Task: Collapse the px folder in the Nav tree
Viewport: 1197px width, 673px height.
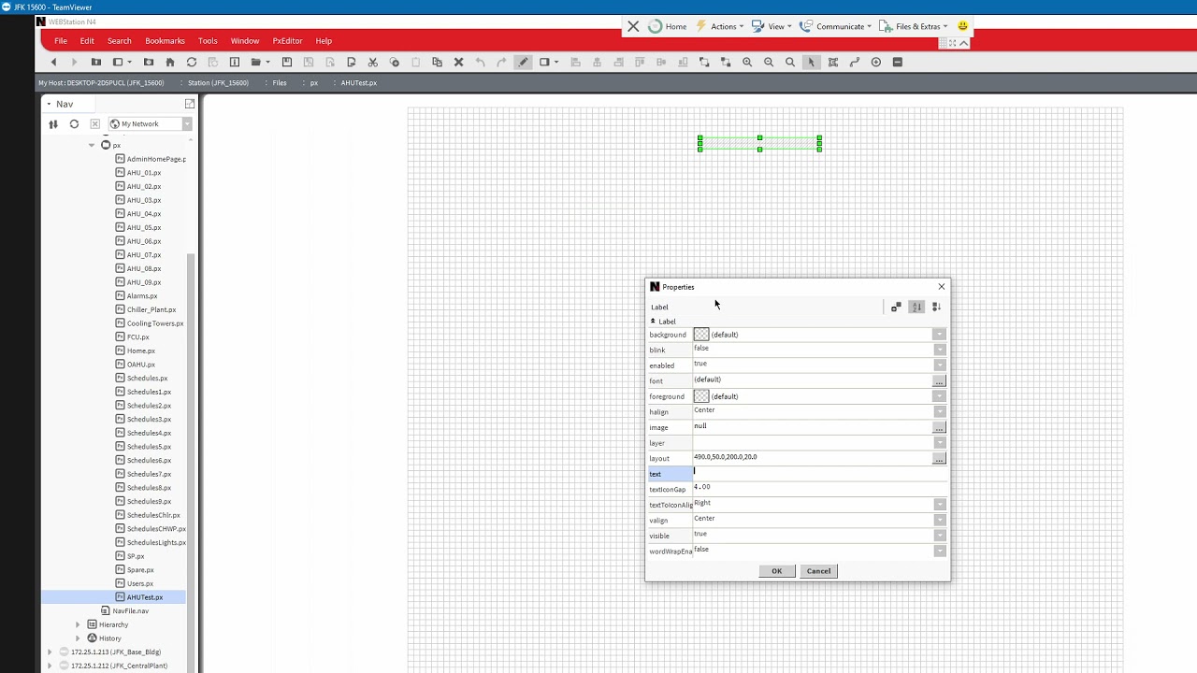Action: pyautogui.click(x=92, y=145)
